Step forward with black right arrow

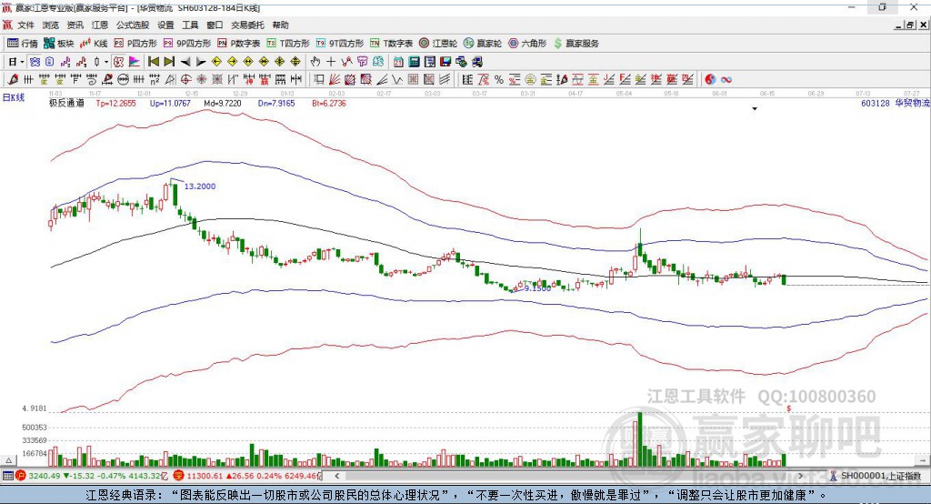click(x=201, y=62)
